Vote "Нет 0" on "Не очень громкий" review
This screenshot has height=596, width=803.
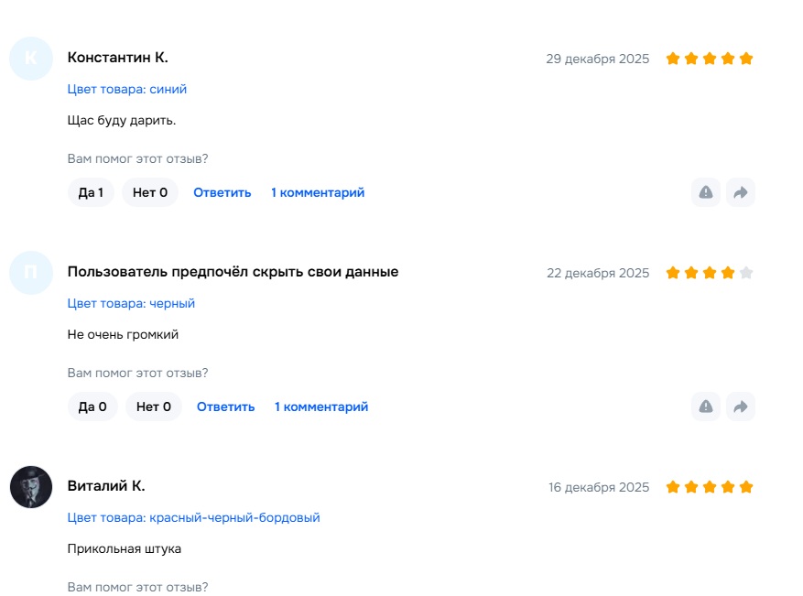pos(154,406)
